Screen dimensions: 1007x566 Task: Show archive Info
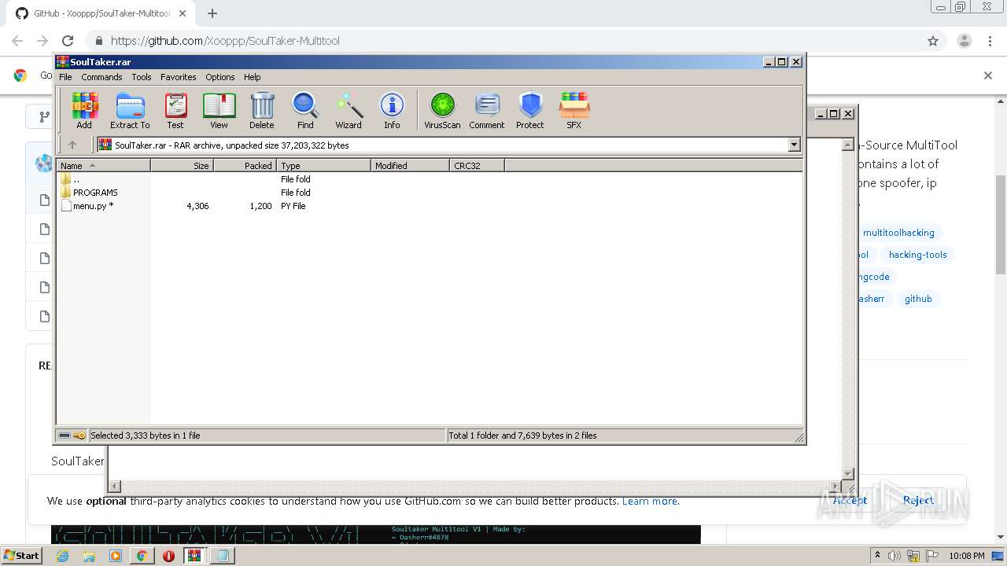click(392, 110)
